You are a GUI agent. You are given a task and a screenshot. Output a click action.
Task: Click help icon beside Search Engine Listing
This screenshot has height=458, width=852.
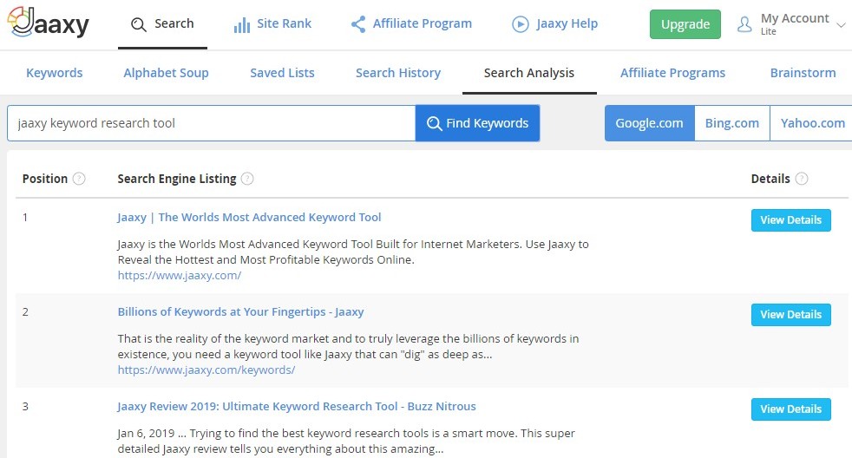[x=247, y=179]
